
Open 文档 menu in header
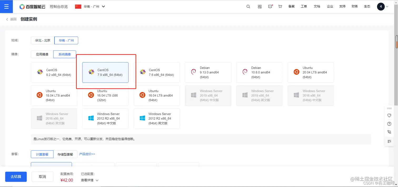pos(317,7)
